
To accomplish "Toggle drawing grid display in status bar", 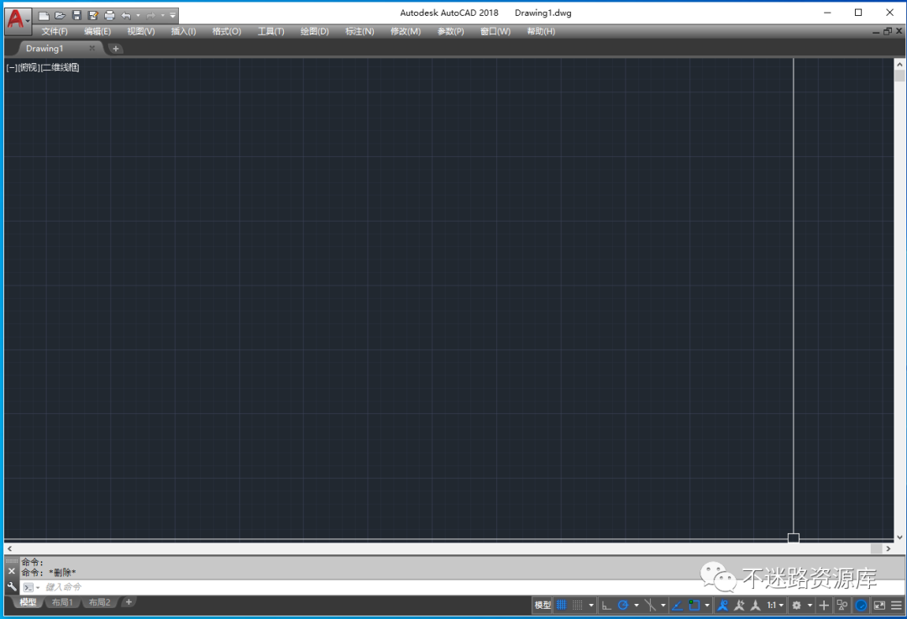I will tap(561, 605).
